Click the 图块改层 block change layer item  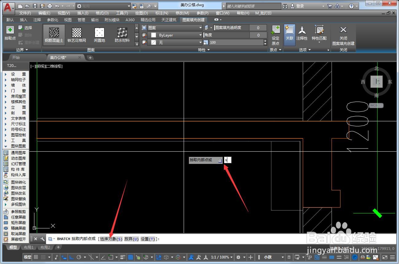coord(15,188)
